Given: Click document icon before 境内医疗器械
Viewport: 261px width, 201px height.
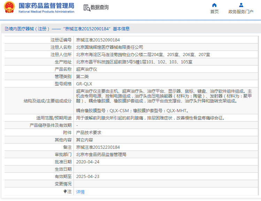Looking at the screenshot, I should [7, 29].
